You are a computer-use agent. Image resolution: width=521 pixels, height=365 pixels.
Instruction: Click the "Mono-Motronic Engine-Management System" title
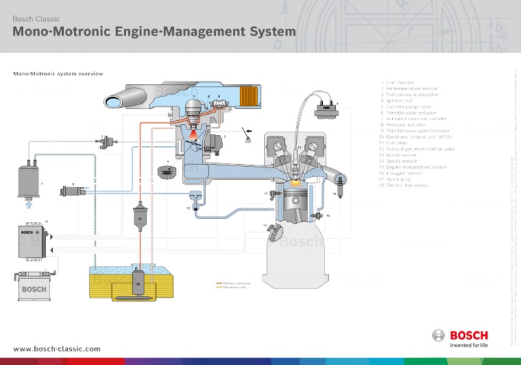(x=154, y=31)
